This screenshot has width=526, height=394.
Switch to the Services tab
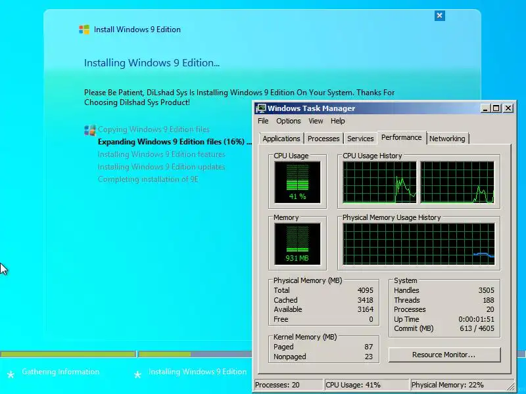360,139
